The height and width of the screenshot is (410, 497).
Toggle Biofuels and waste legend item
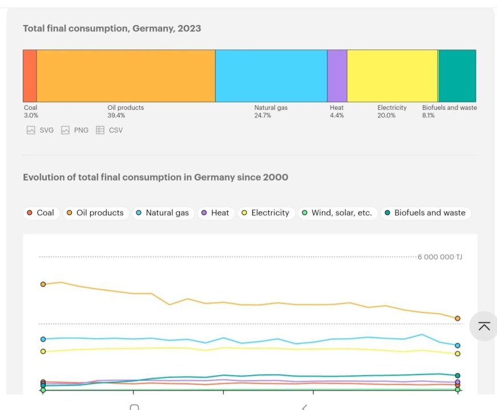(x=425, y=213)
